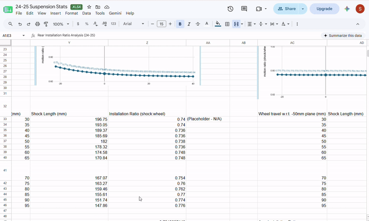This screenshot has width=369, height=221.
Task: Open vertical align dropdown
Action: pos(263,24)
